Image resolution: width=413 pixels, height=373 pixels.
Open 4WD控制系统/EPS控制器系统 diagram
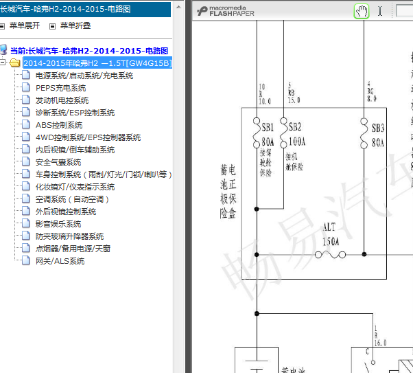click(x=88, y=137)
